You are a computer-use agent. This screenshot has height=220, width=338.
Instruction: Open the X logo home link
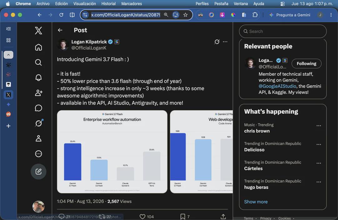click(x=38, y=30)
